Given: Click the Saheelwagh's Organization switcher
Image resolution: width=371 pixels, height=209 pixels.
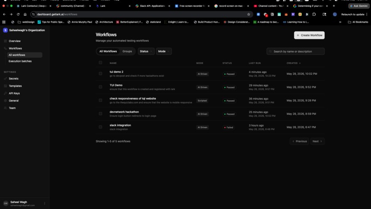Looking at the screenshot, I should pyautogui.click(x=24, y=30).
